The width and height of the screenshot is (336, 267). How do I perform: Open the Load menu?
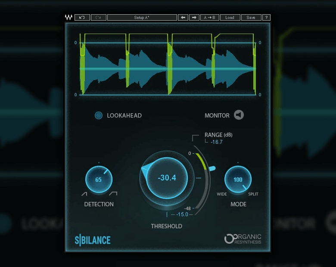pyautogui.click(x=230, y=17)
